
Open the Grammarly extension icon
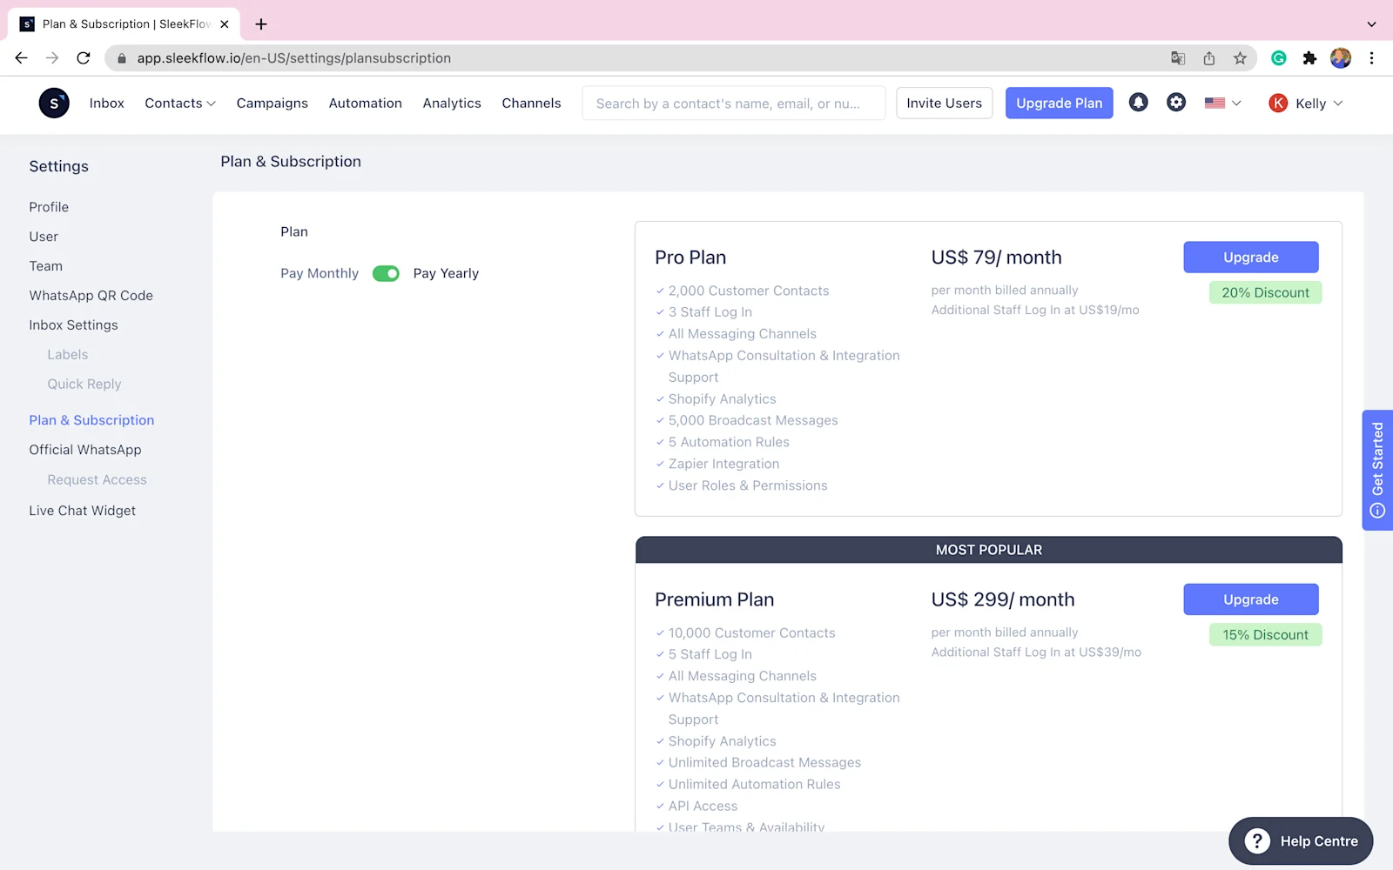coord(1279,58)
